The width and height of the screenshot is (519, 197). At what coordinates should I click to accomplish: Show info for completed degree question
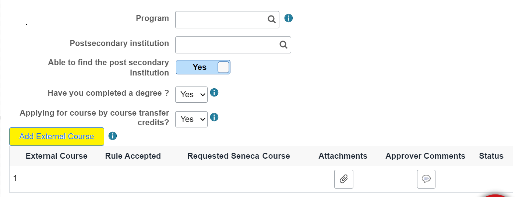pos(214,92)
